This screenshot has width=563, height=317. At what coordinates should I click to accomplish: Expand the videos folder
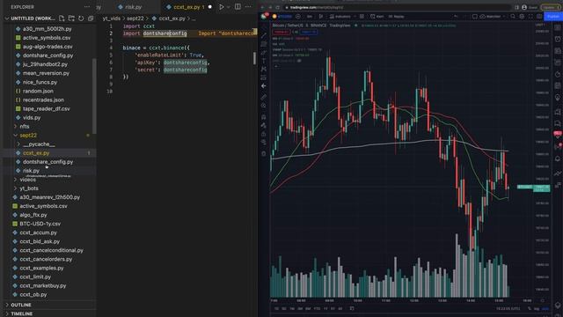coord(16,180)
